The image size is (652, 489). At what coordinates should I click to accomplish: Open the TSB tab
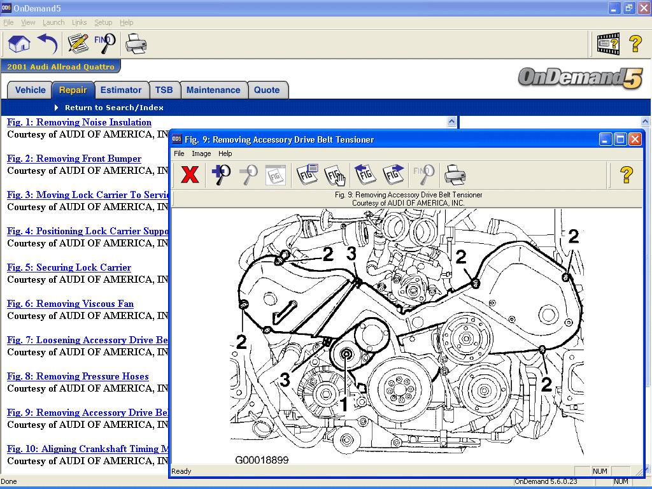[x=164, y=90]
